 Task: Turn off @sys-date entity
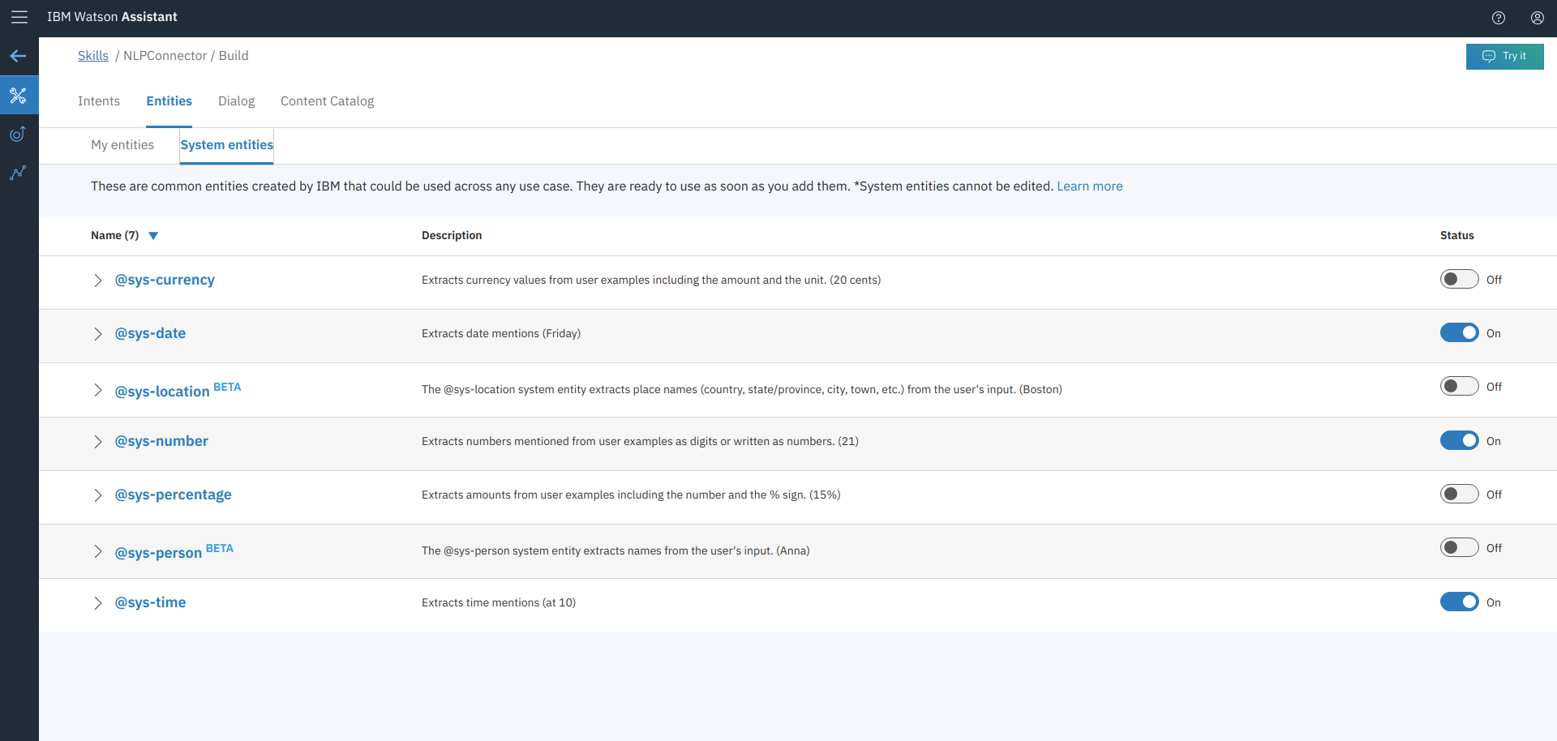1460,332
